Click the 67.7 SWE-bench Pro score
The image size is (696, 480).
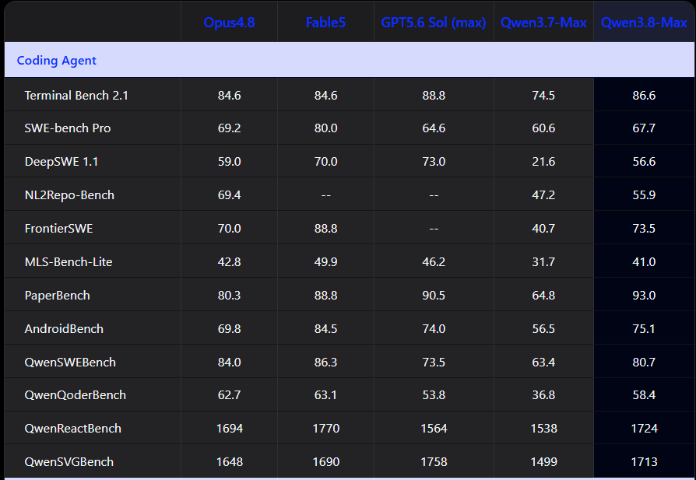pos(644,128)
